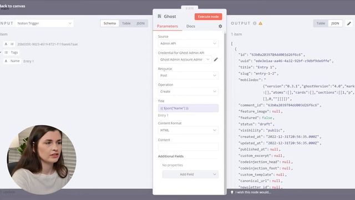Switch to the Docs tab

tap(191, 26)
